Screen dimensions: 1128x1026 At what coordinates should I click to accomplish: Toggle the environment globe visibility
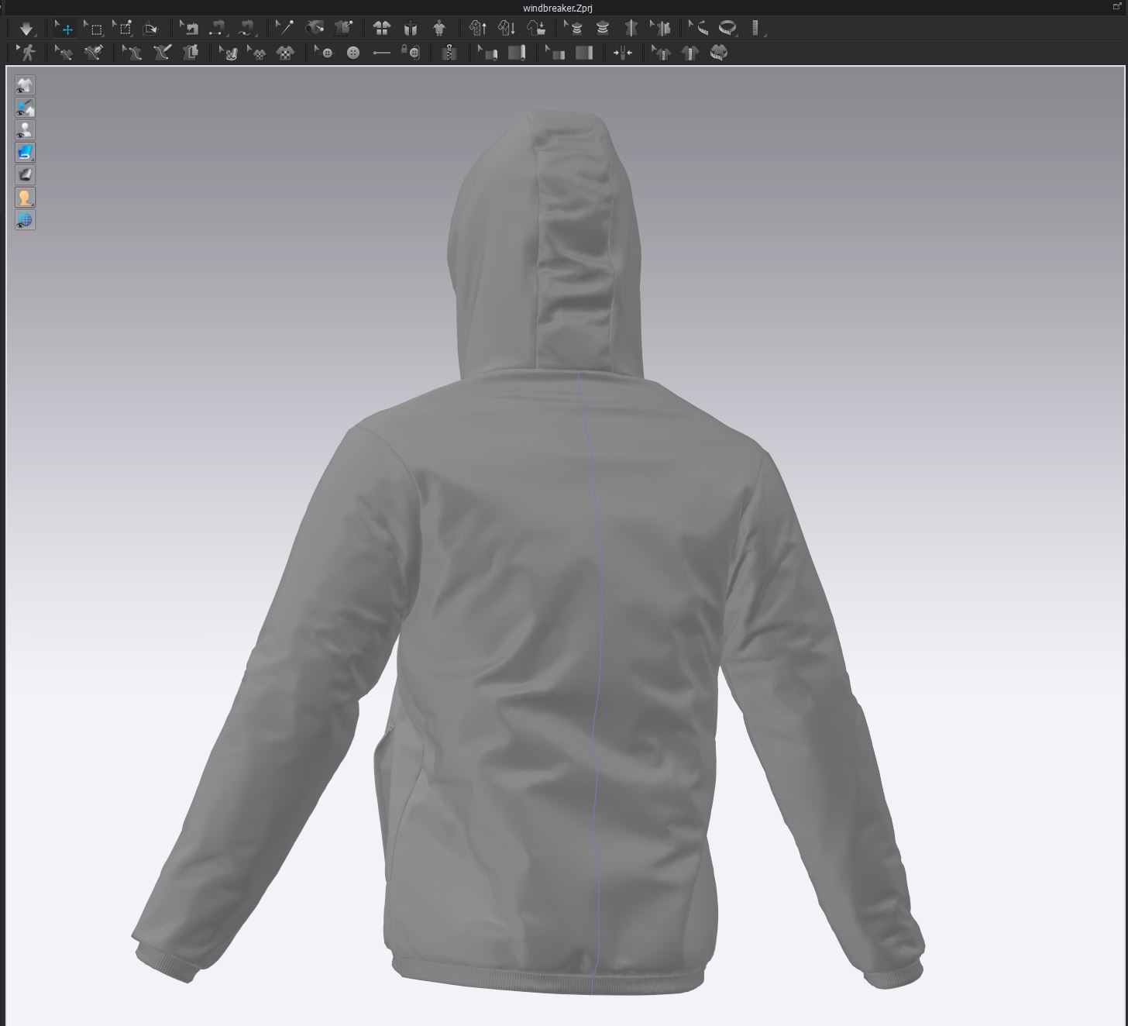(x=24, y=220)
